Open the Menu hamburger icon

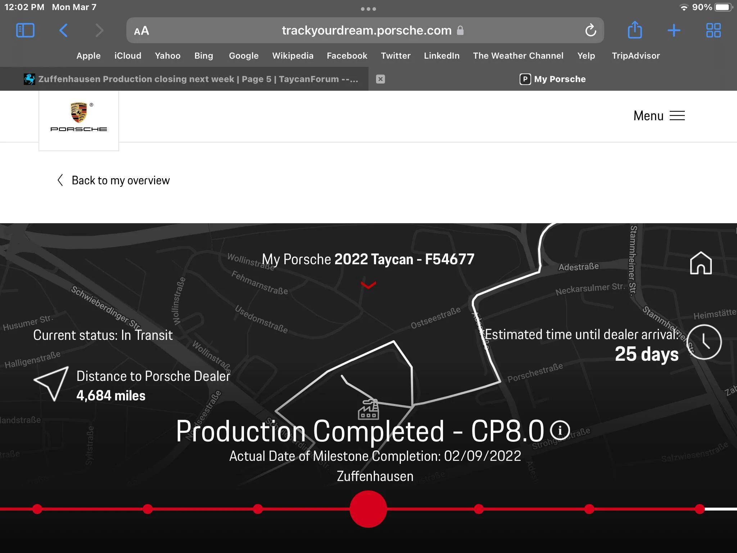pyautogui.click(x=677, y=116)
